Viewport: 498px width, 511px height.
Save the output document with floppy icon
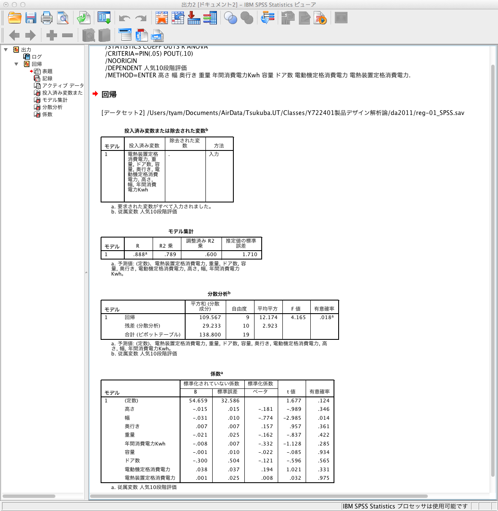pyautogui.click(x=31, y=18)
